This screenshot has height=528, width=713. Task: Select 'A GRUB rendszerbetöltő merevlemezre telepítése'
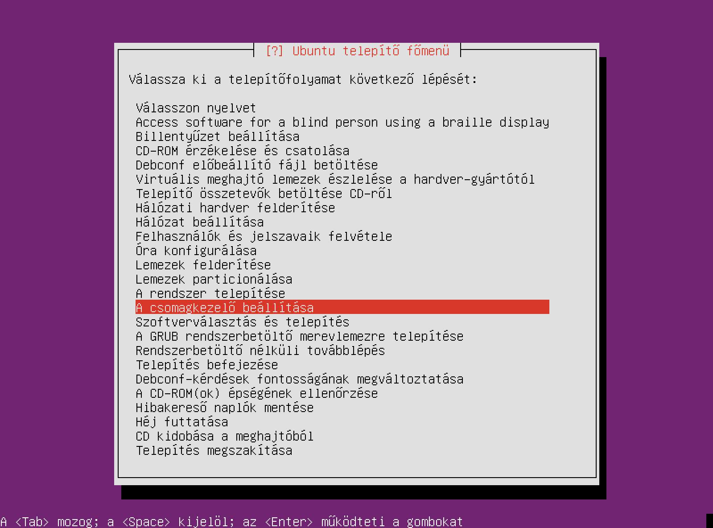click(x=342, y=336)
